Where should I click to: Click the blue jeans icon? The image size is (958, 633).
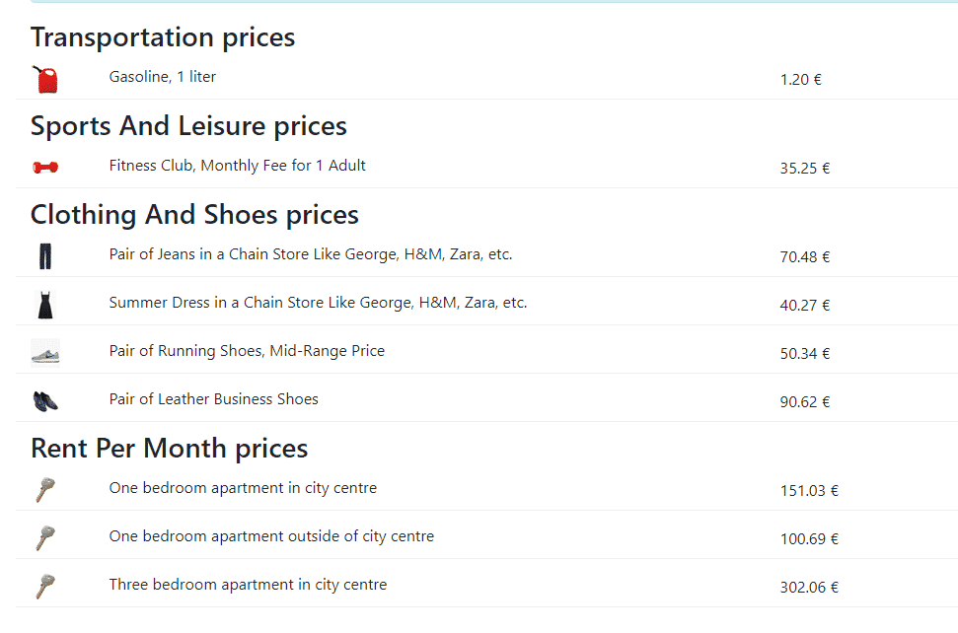(45, 256)
